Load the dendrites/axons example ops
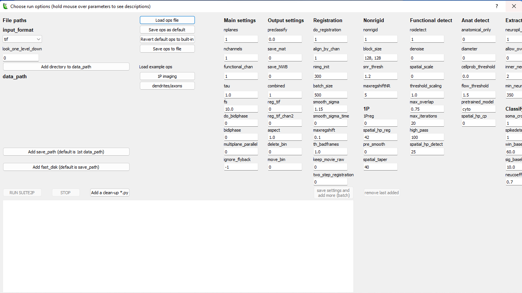 coord(167,85)
